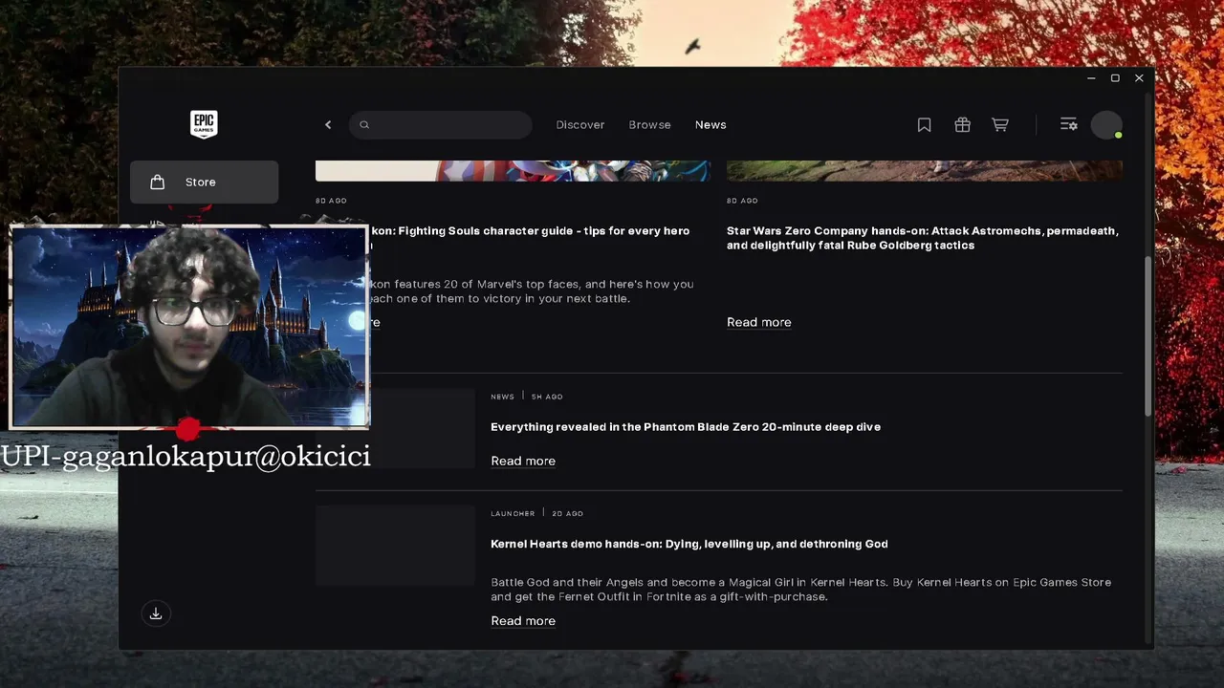The image size is (1224, 688).
Task: Focus the store search field
Action: point(440,125)
